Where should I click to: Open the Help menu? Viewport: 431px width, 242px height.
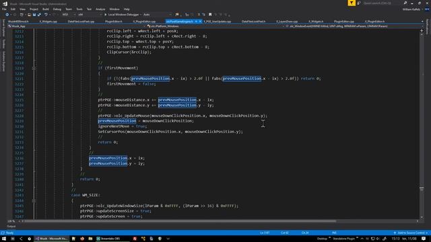127,9
